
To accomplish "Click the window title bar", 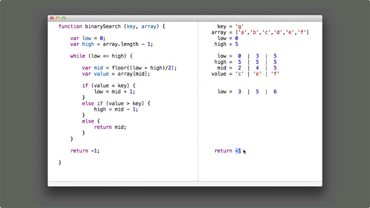I will tap(185, 19).
